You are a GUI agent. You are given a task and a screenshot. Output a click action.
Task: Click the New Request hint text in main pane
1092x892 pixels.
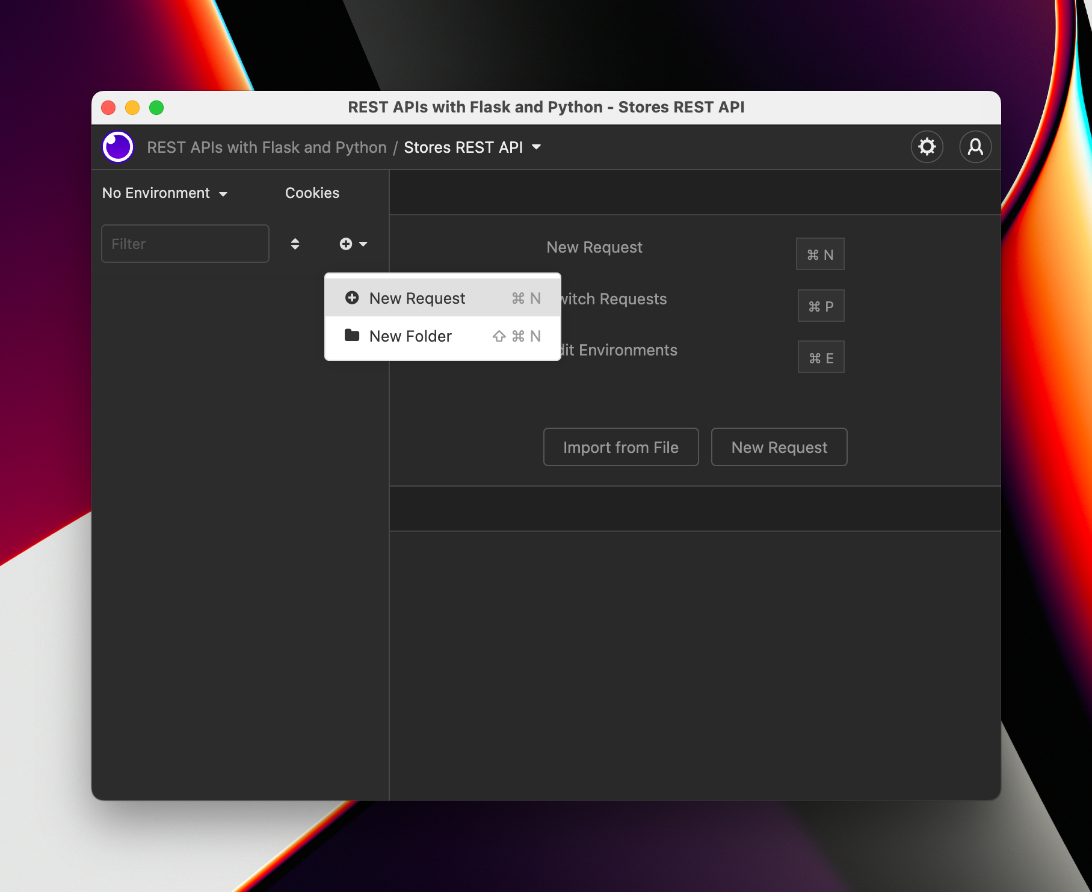tap(594, 247)
